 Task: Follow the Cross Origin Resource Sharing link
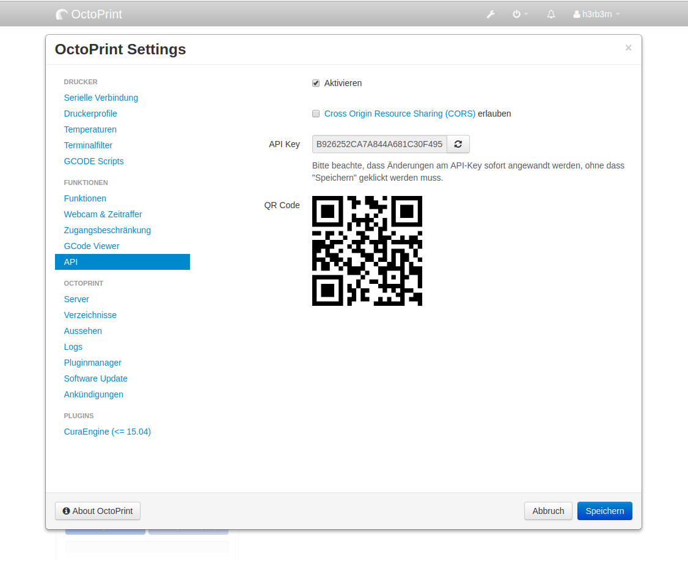click(x=400, y=114)
